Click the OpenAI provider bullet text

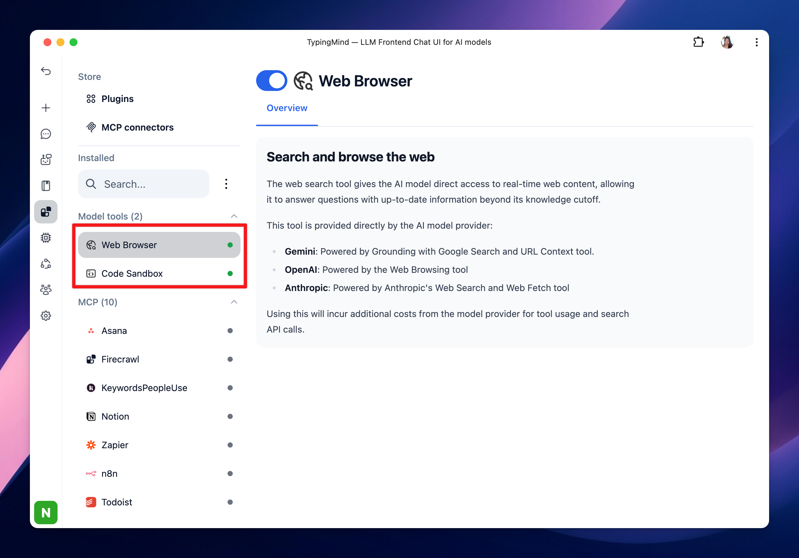[376, 270]
